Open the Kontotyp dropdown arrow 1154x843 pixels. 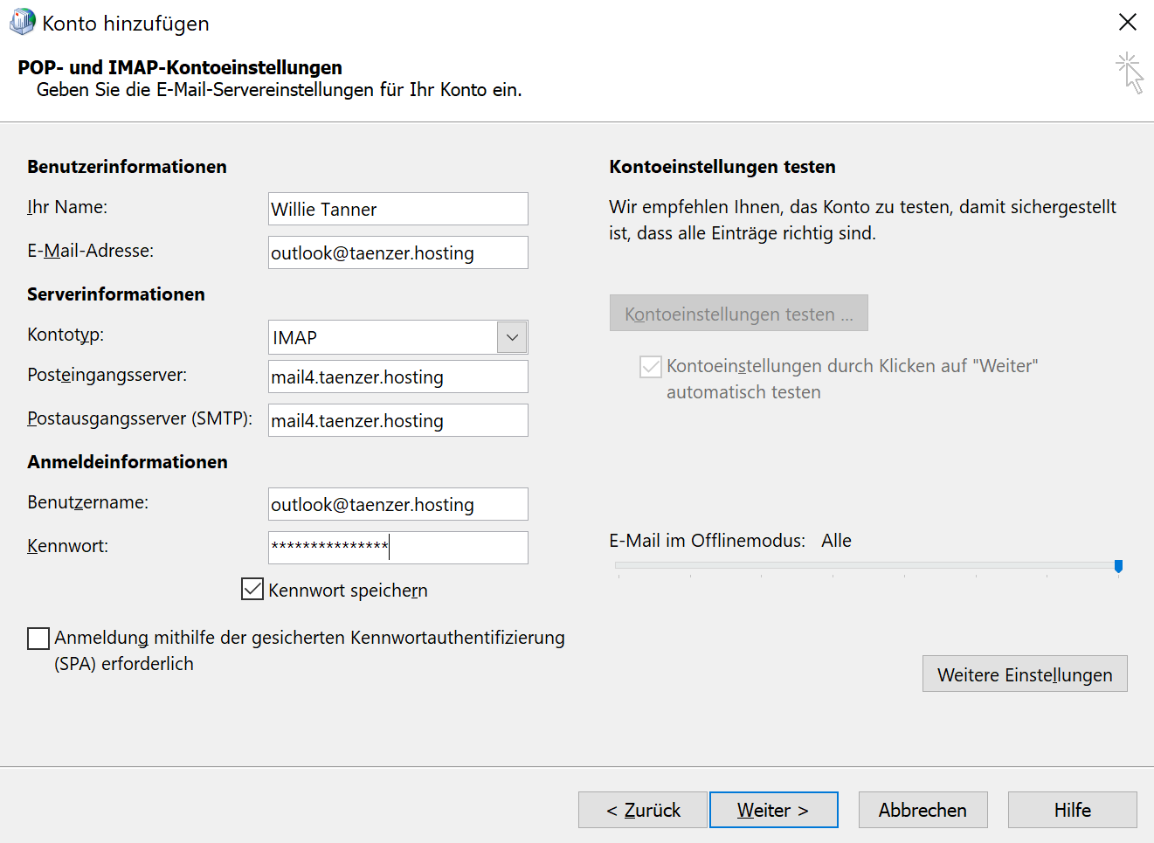[512, 337]
